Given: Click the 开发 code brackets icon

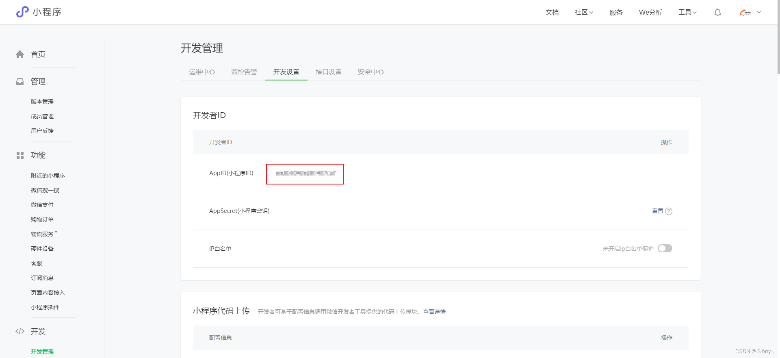Looking at the screenshot, I should tap(20, 331).
